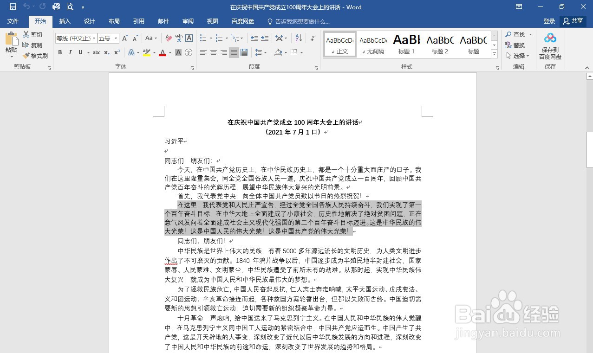Decrease font size with the shrink font icon
The height and width of the screenshot is (353, 593).
pos(135,38)
